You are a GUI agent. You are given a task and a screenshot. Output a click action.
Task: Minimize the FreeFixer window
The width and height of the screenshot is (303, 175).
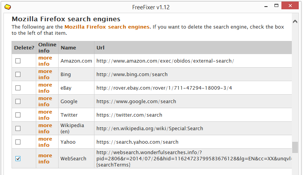(x=266, y=7)
